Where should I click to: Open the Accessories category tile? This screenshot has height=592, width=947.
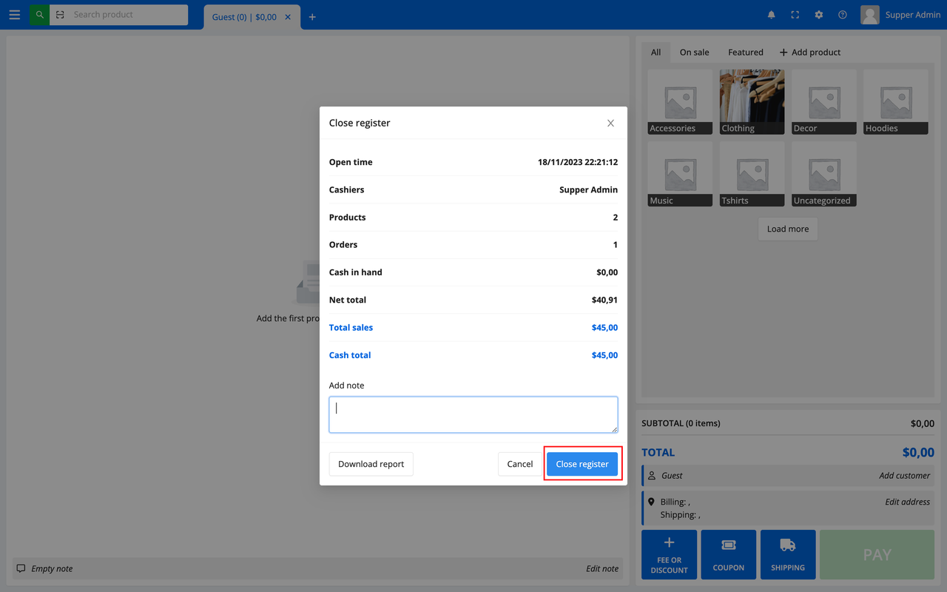click(680, 102)
